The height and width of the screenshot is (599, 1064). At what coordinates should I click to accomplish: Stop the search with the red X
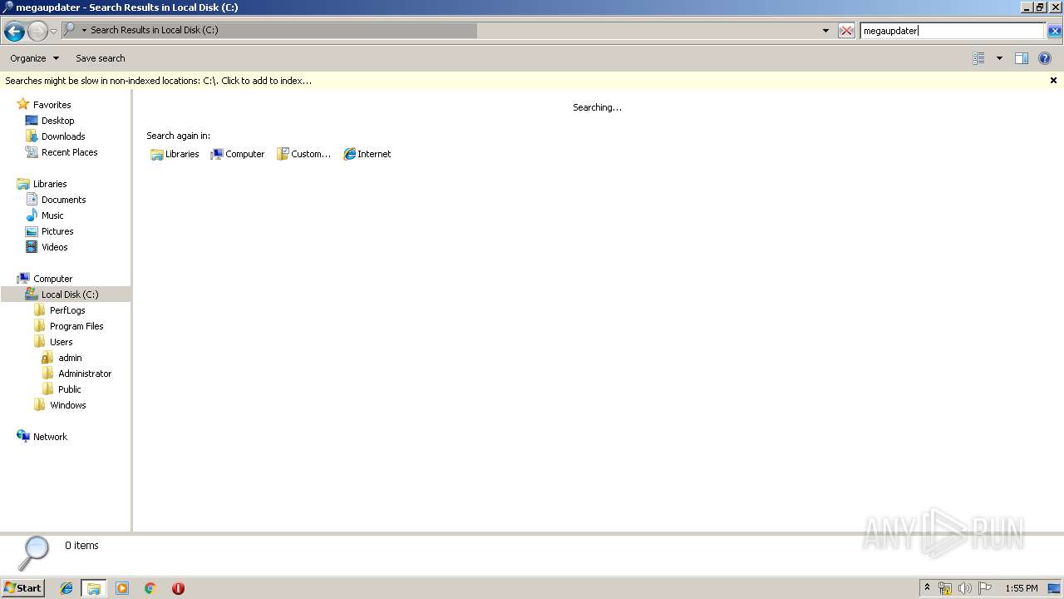tap(846, 31)
